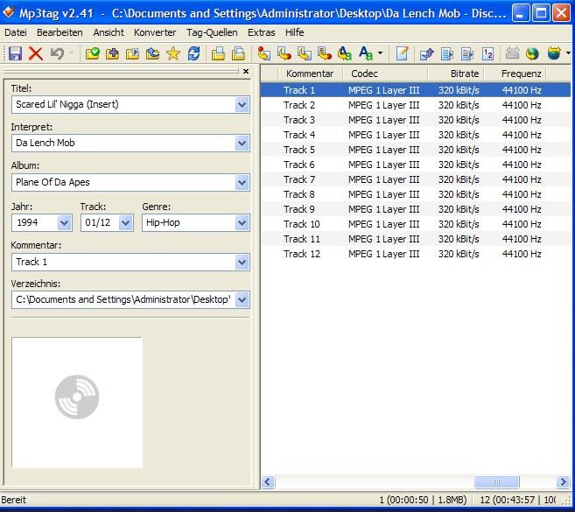Open the Konverter menu
This screenshot has width=575, height=512.
click(155, 32)
